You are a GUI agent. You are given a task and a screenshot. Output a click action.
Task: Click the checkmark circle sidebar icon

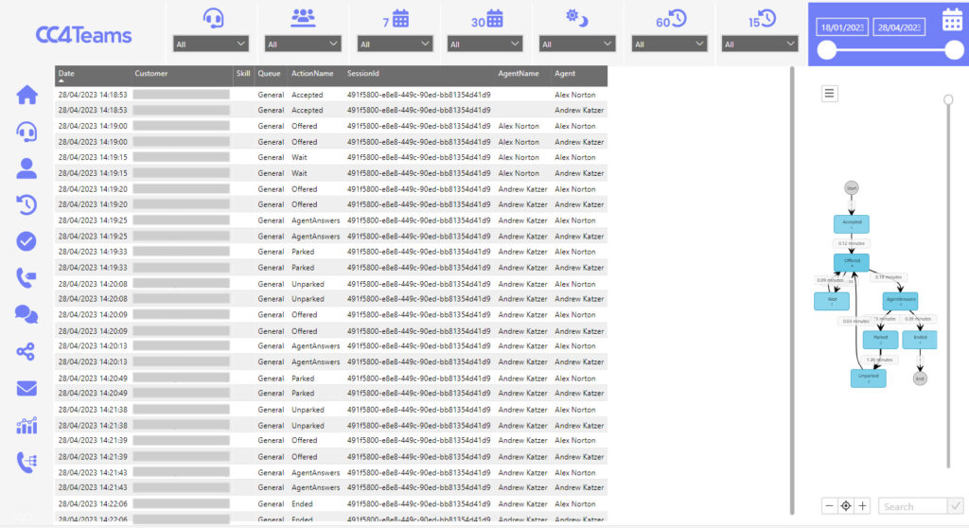[x=26, y=241]
